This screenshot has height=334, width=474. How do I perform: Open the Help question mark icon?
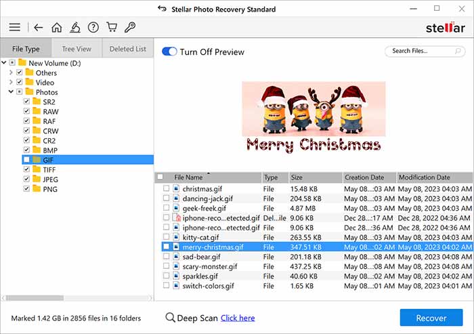tap(93, 28)
